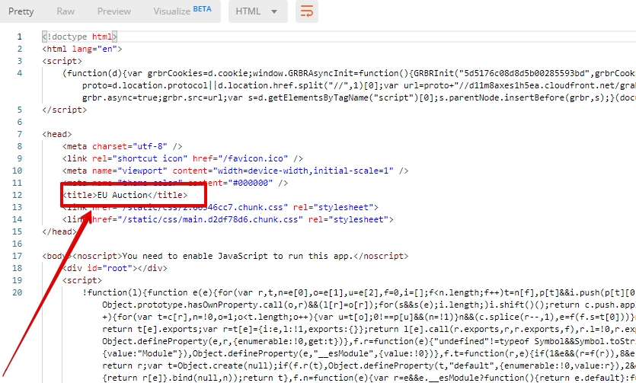Switch to the Pretty view tab
Screen dimensions: 636x383
pyautogui.click(x=21, y=11)
